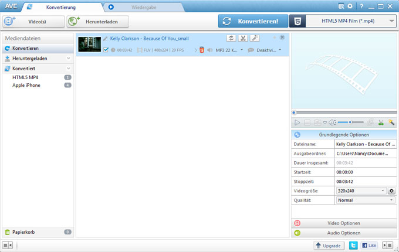Open the snapshot dropdown arrow beside the camera
Image resolution: width=399 pixels, height=252 pixels.
324,122
